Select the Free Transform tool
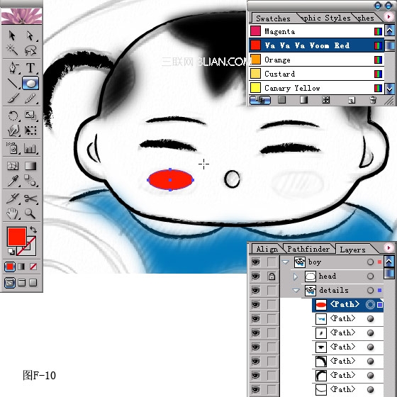This screenshot has width=397, height=397. coord(30,130)
